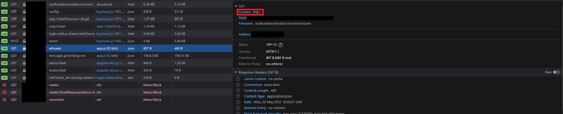Open the help icon beside Content-Type header
The height and width of the screenshot is (114, 563).
(x=238, y=96)
